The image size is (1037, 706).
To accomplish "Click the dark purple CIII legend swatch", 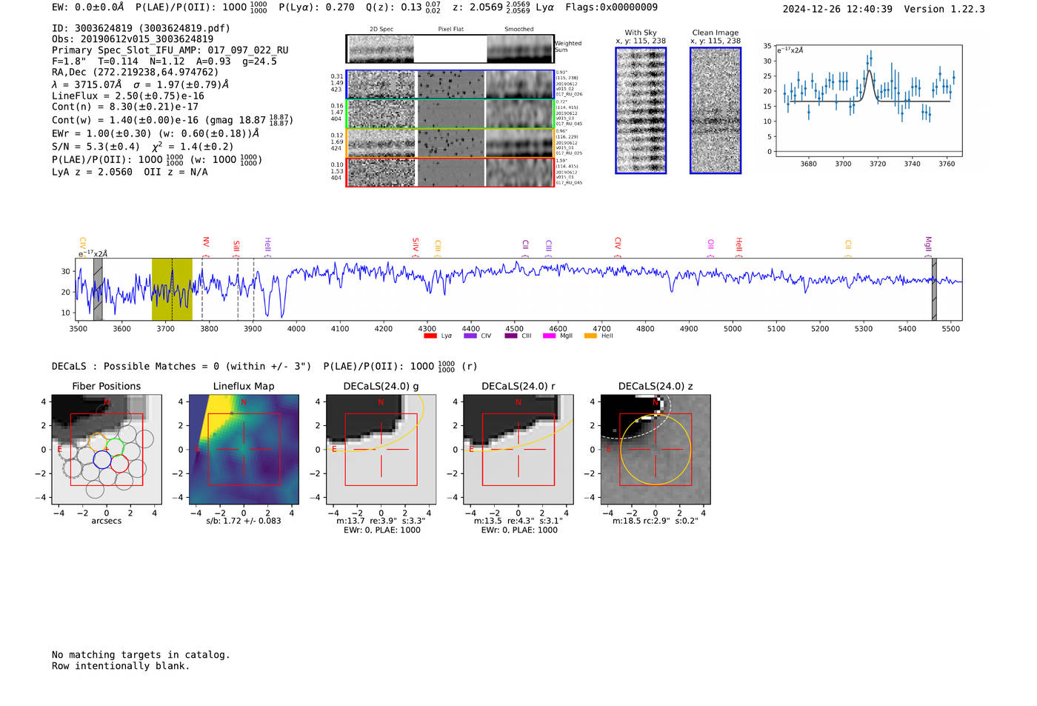I will 511,336.
